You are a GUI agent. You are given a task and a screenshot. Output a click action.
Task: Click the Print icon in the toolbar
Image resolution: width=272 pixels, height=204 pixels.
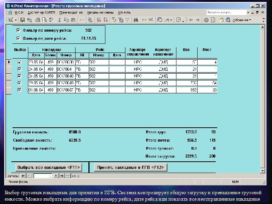38,20
